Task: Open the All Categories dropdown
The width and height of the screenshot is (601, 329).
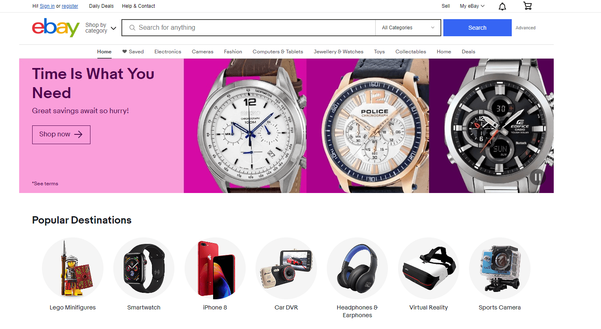Action: 408,28
